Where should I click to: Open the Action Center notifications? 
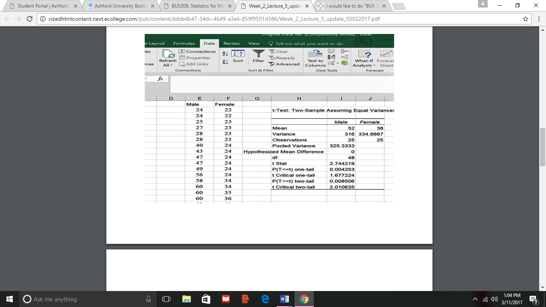click(x=533, y=299)
